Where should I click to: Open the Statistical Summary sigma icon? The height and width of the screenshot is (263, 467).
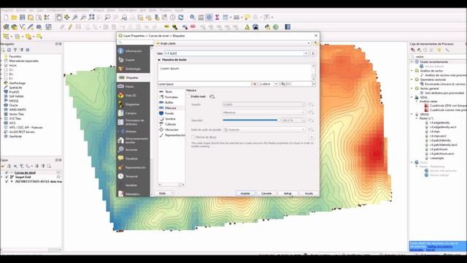(217, 18)
